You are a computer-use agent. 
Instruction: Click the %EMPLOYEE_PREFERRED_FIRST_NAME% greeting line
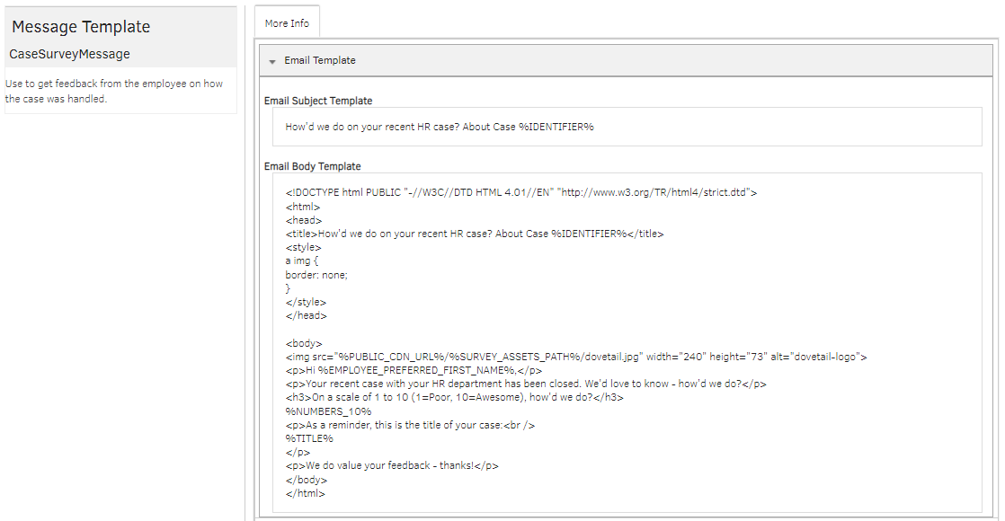pos(414,370)
